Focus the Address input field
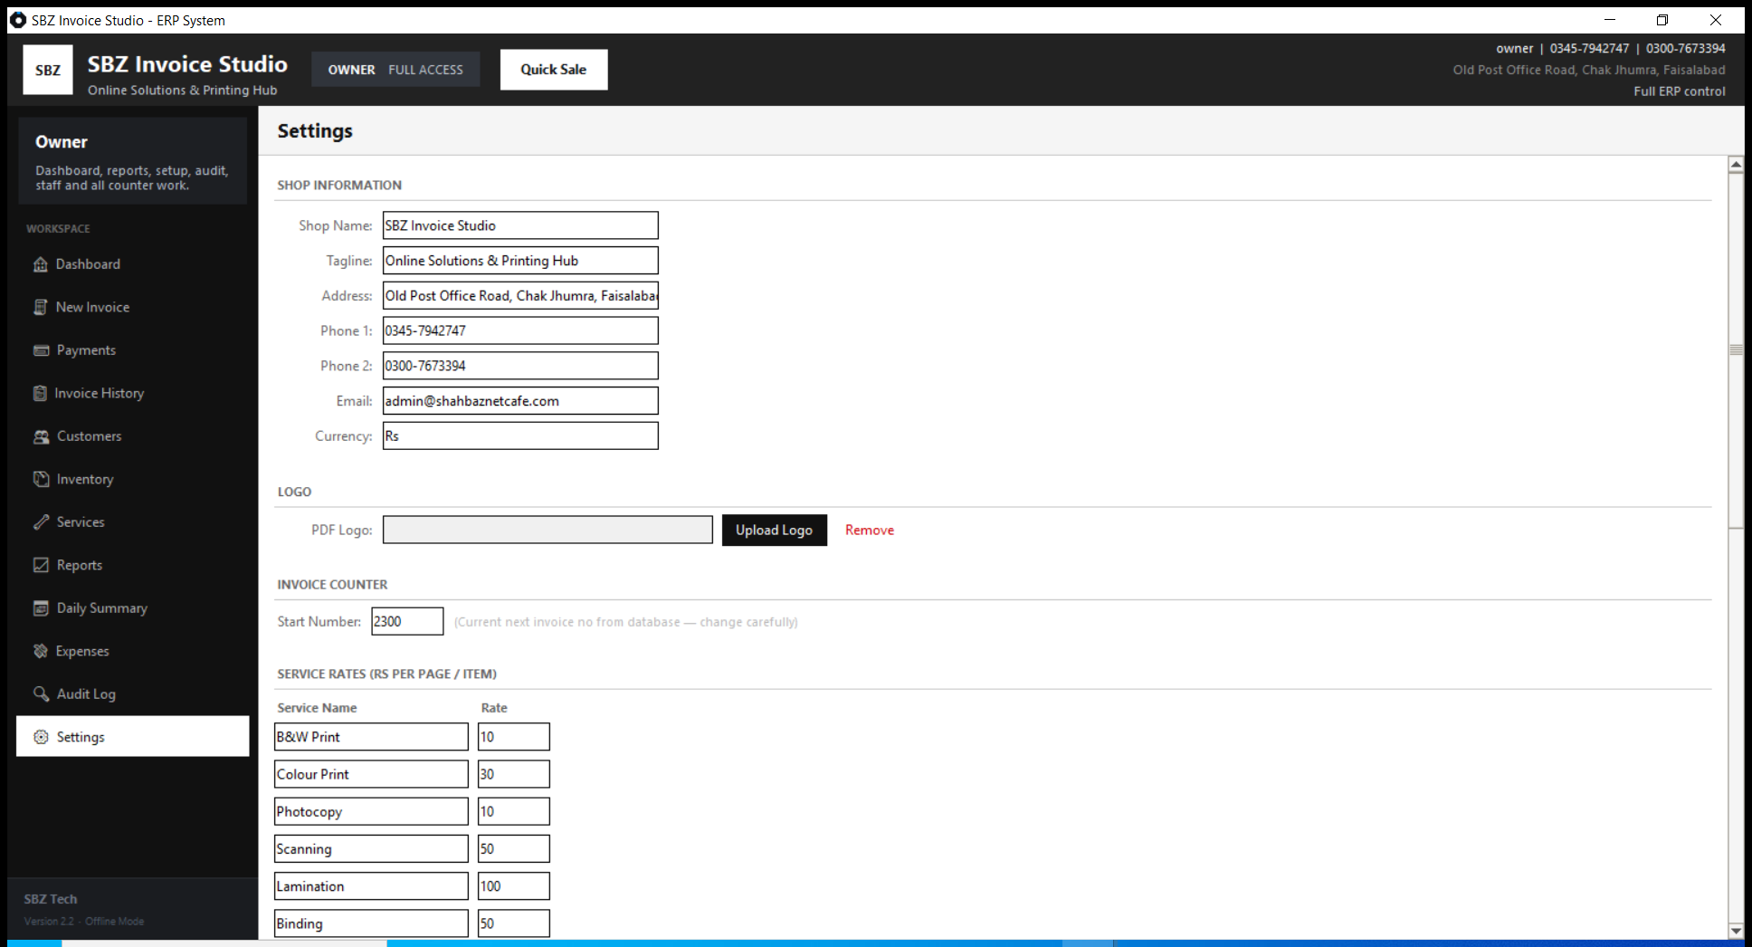1752x947 pixels. (x=520, y=295)
